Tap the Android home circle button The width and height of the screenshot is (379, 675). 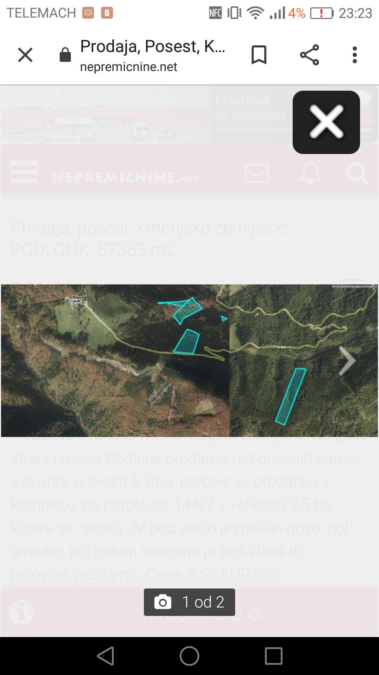tap(189, 656)
